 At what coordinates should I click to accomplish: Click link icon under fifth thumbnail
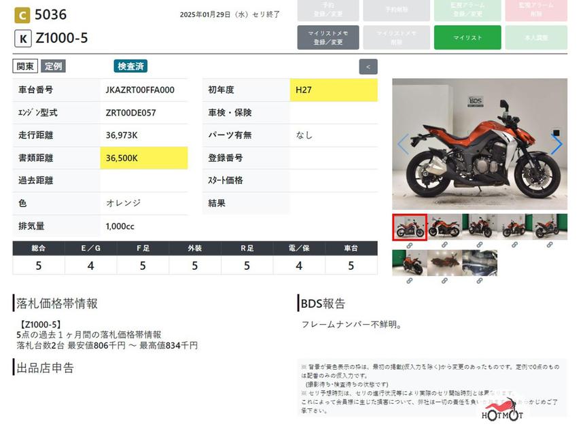tap(550, 245)
